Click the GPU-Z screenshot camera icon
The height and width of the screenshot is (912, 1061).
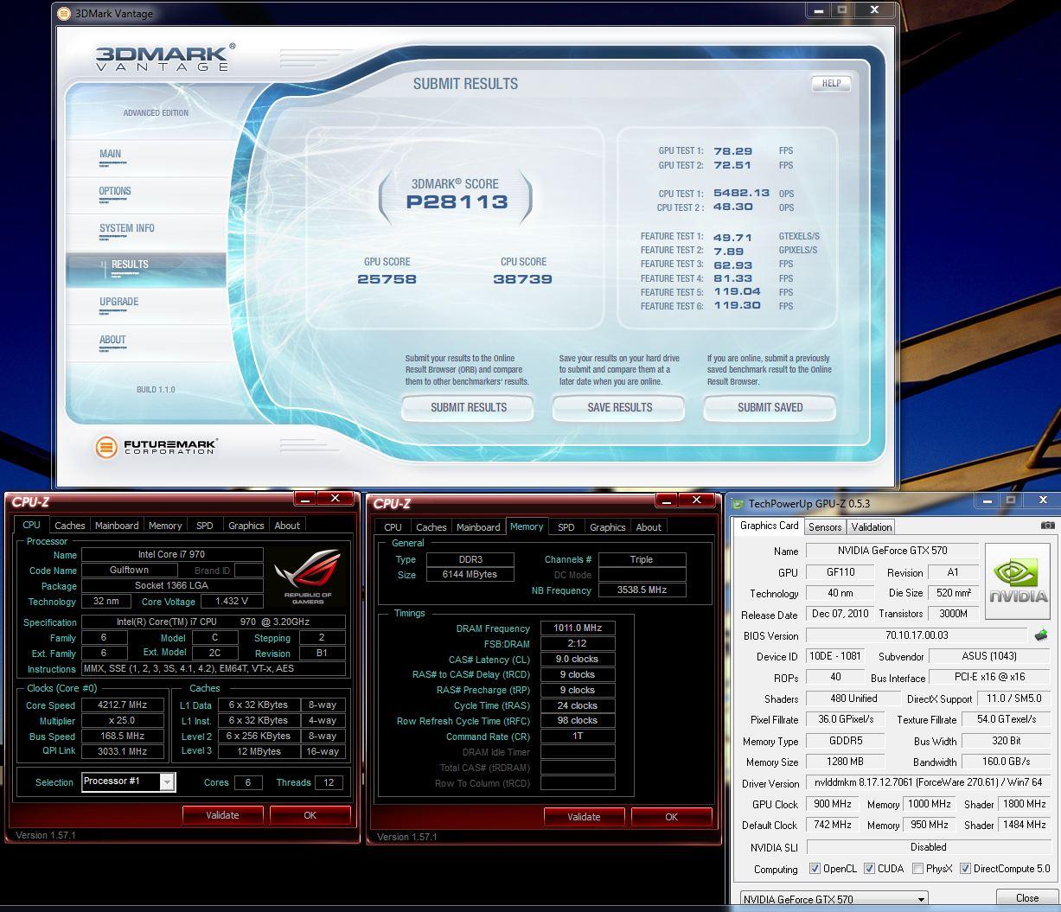click(1047, 526)
